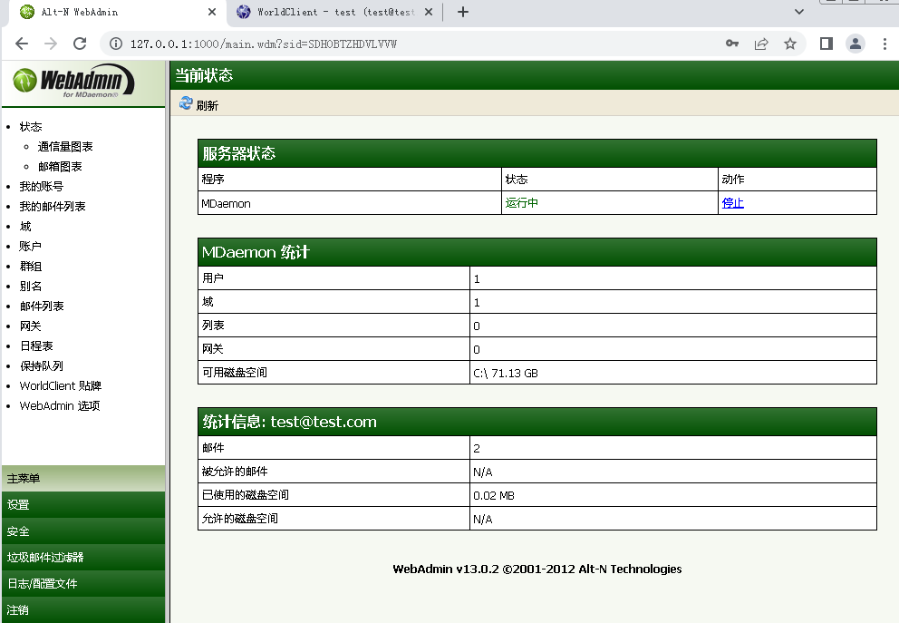899x623 pixels.
Task: Click the 服务器状态 table header
Action: 537,153
